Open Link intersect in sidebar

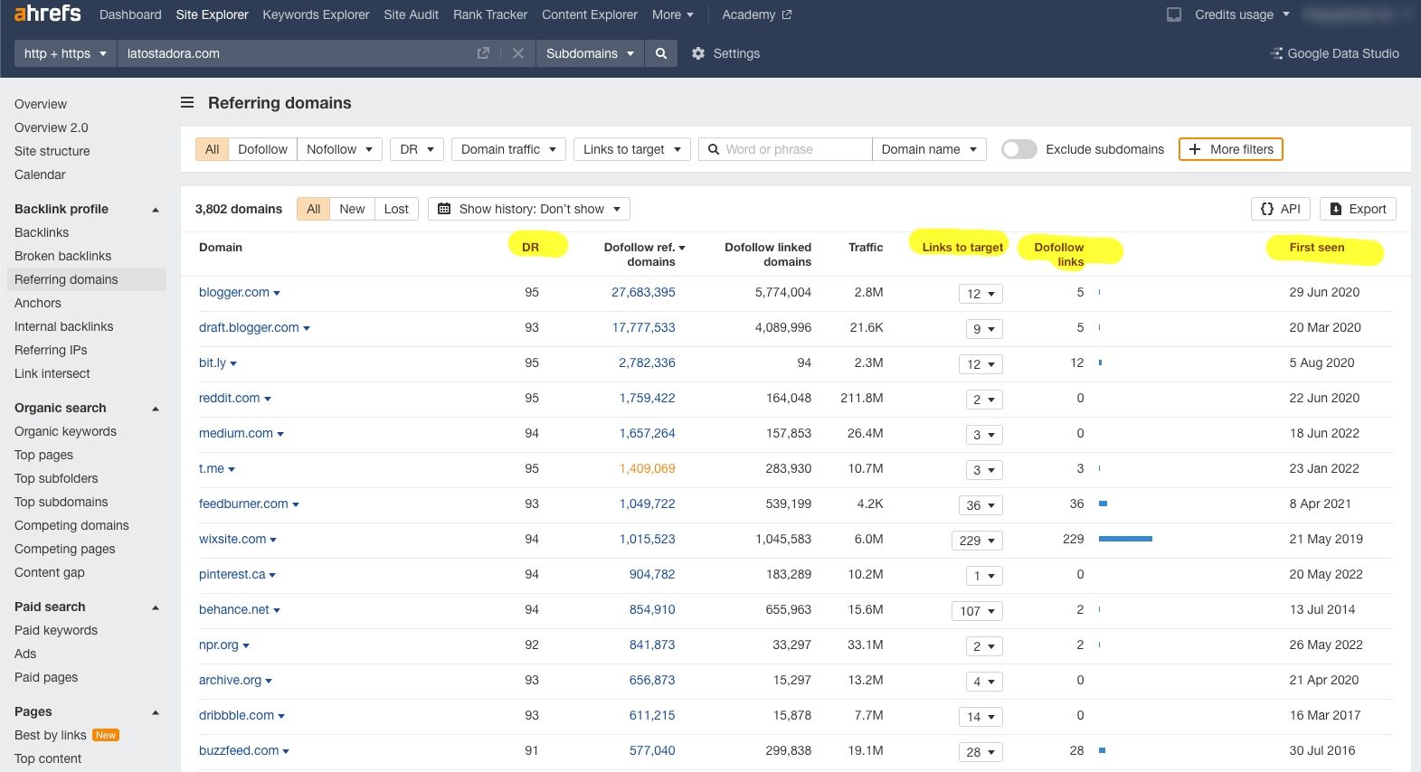(x=52, y=373)
